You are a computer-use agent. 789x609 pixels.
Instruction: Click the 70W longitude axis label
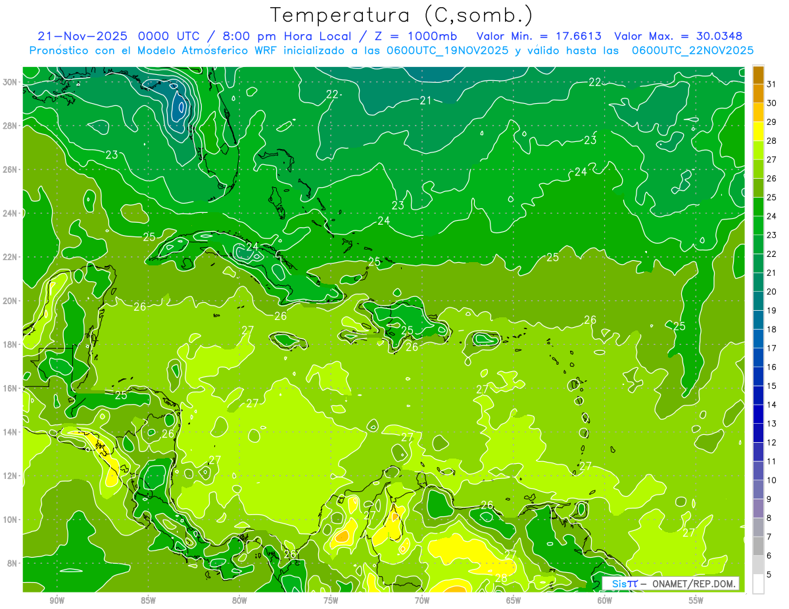[422, 600]
